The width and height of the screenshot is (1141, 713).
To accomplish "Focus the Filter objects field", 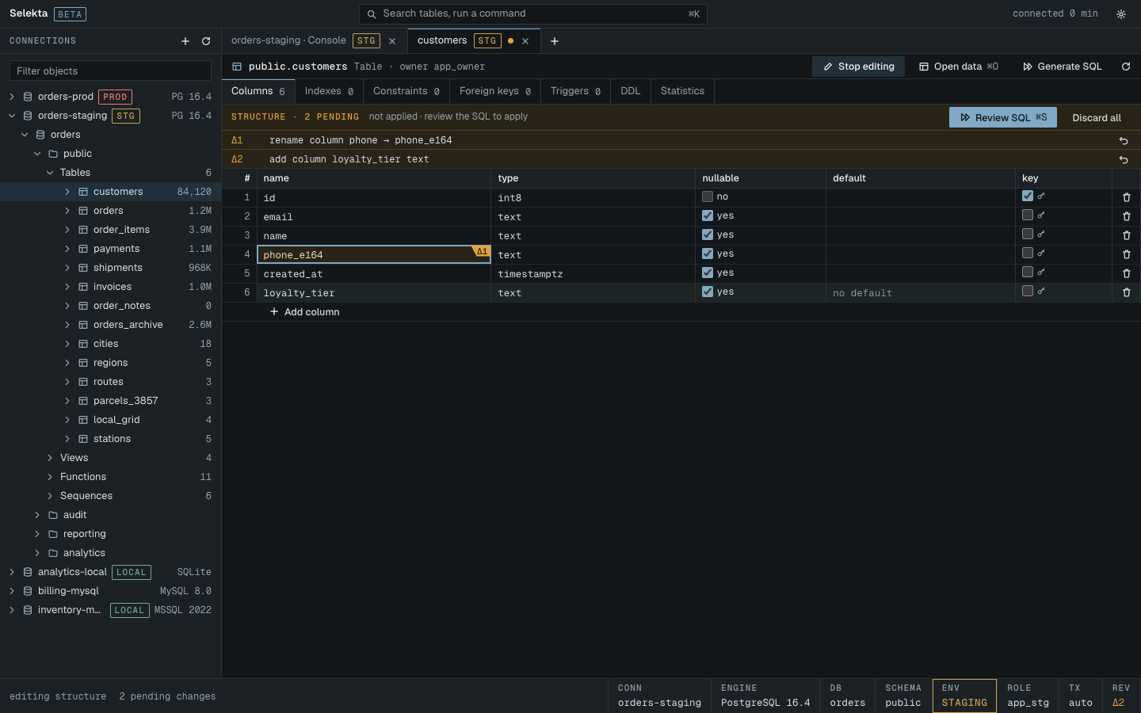I will [x=110, y=71].
